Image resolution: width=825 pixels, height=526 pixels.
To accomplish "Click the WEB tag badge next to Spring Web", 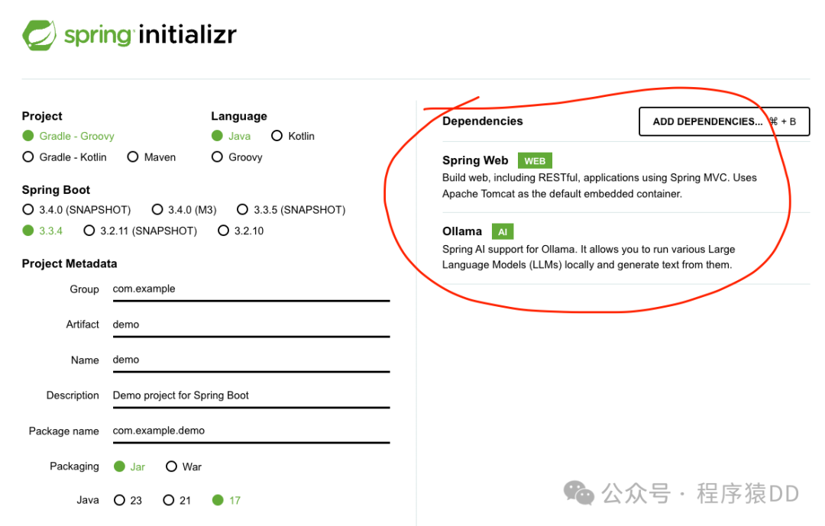I will 535,161.
